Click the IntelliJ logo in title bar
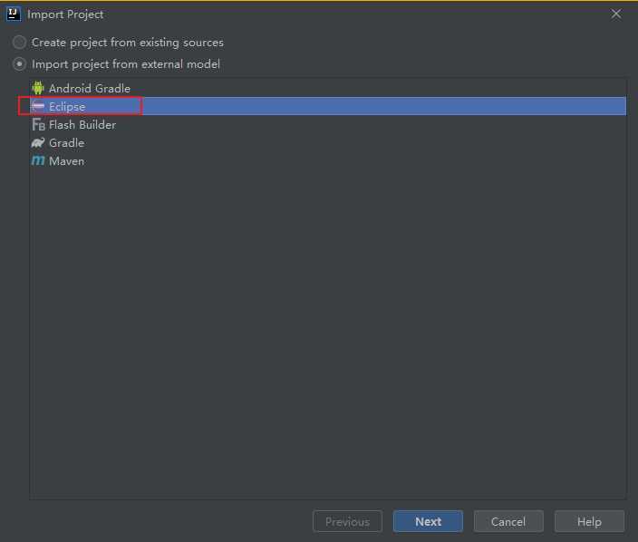Viewport: 638px width, 542px height. click(x=14, y=14)
